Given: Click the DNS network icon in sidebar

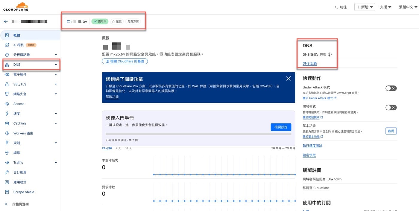Looking at the screenshot, I should 7,65.
